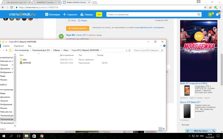This screenshot has width=223, height=139.
Task: Open address bar history dropdown
Action: [126, 50]
